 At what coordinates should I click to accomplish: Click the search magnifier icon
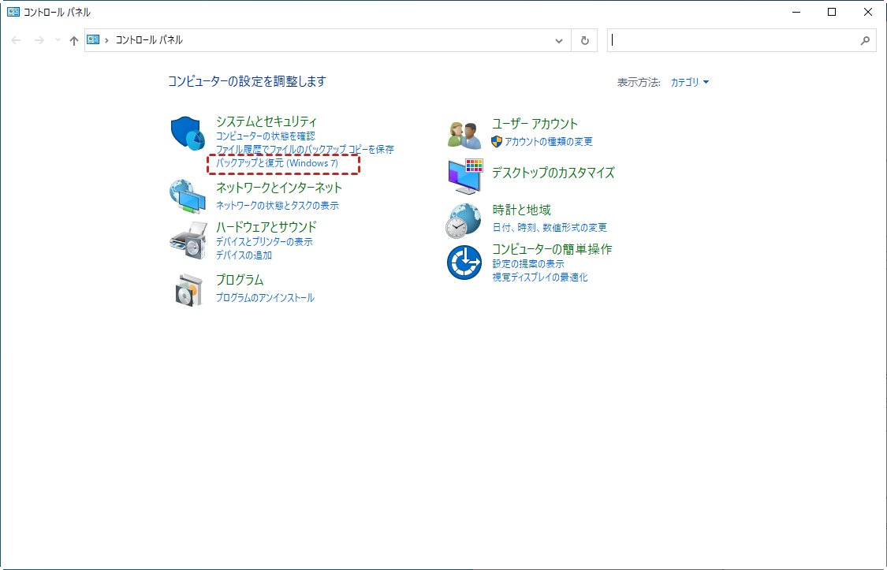(x=865, y=40)
